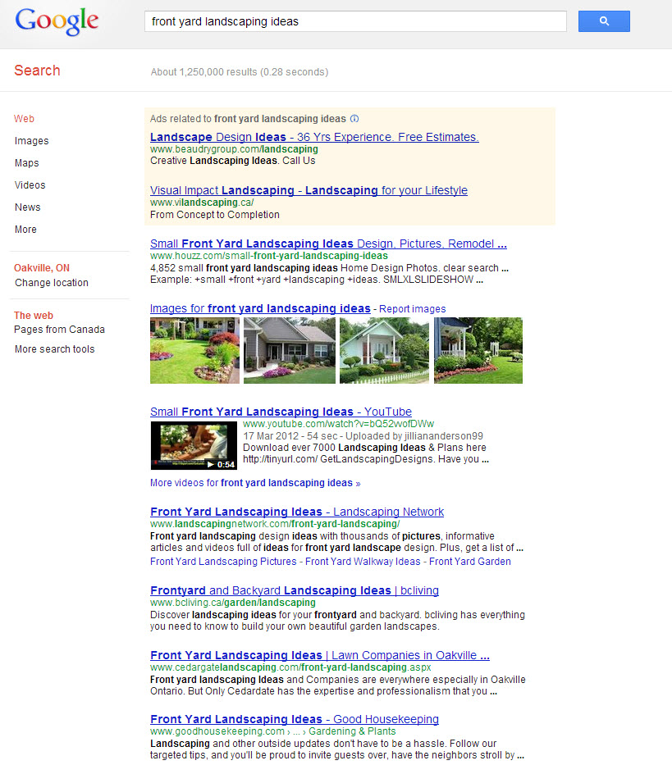Viewport: 672px width, 765px height.
Task: Open fourth image thumbnail with blue house
Action: click(x=478, y=350)
